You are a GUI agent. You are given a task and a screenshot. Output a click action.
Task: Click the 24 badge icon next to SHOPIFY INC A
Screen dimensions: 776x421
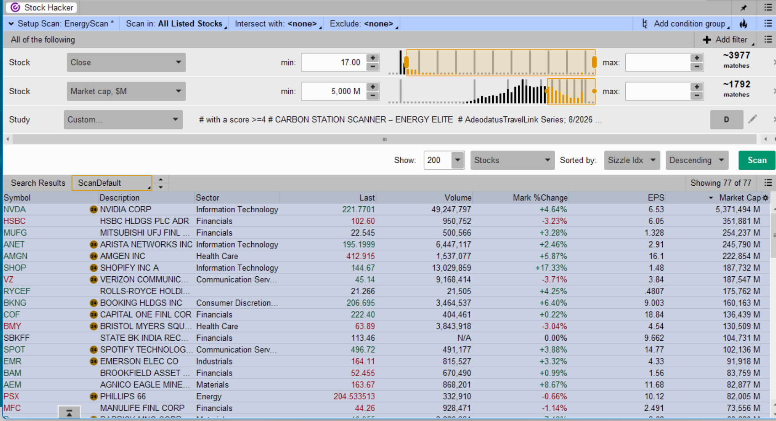coord(94,268)
